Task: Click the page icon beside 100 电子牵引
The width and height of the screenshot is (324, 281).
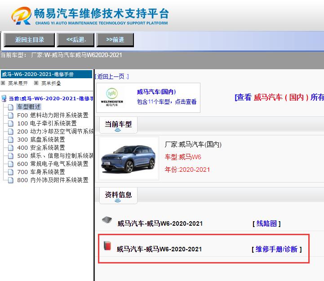Action: pos(10,124)
